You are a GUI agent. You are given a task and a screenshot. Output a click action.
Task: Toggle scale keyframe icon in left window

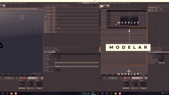pos(31,78)
